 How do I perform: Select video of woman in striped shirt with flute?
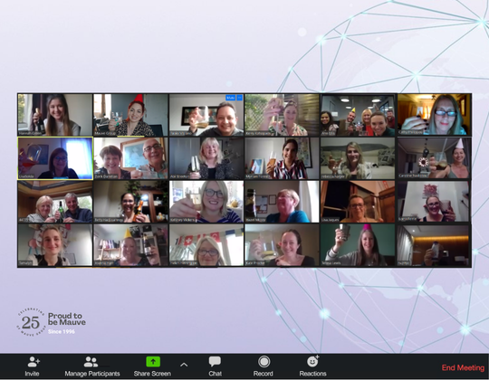(283, 158)
